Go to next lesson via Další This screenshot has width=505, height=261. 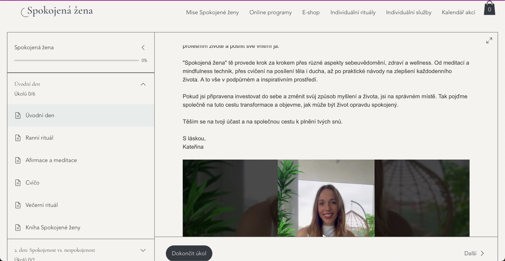(474, 253)
